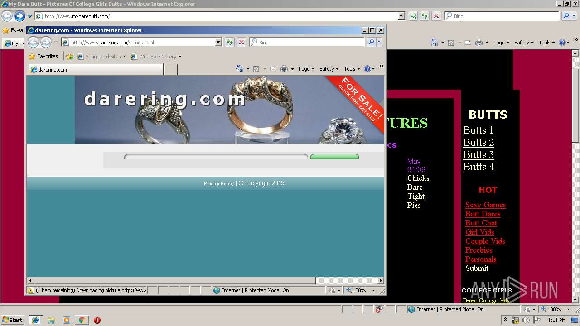Open Favorites in darering.com window
This screenshot has width=580, height=326.
coord(43,56)
